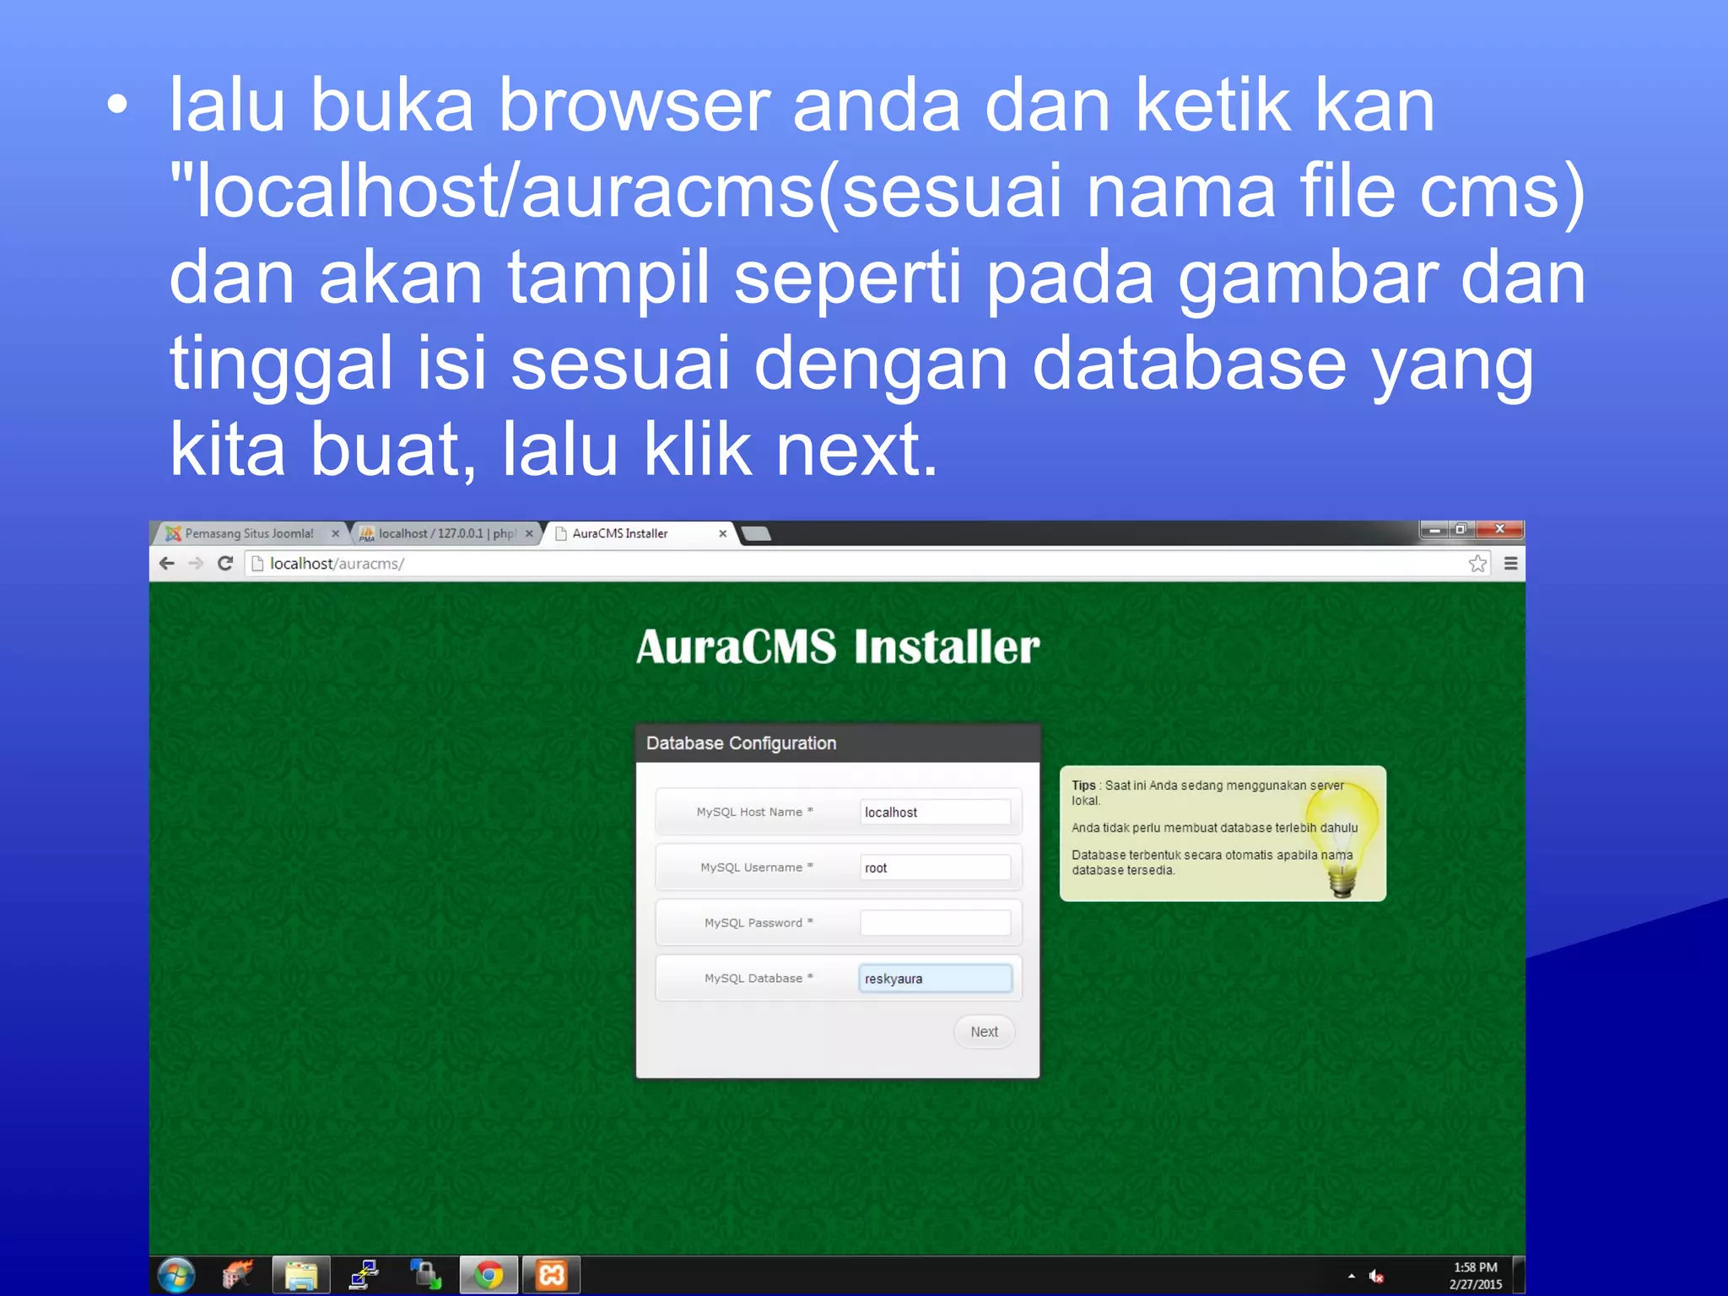Focus the MySQL Host Name field
The image size is (1728, 1296).
coord(935,812)
